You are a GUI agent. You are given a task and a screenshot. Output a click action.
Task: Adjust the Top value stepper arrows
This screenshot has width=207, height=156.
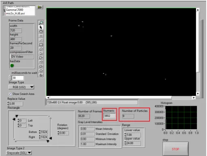click(18, 125)
